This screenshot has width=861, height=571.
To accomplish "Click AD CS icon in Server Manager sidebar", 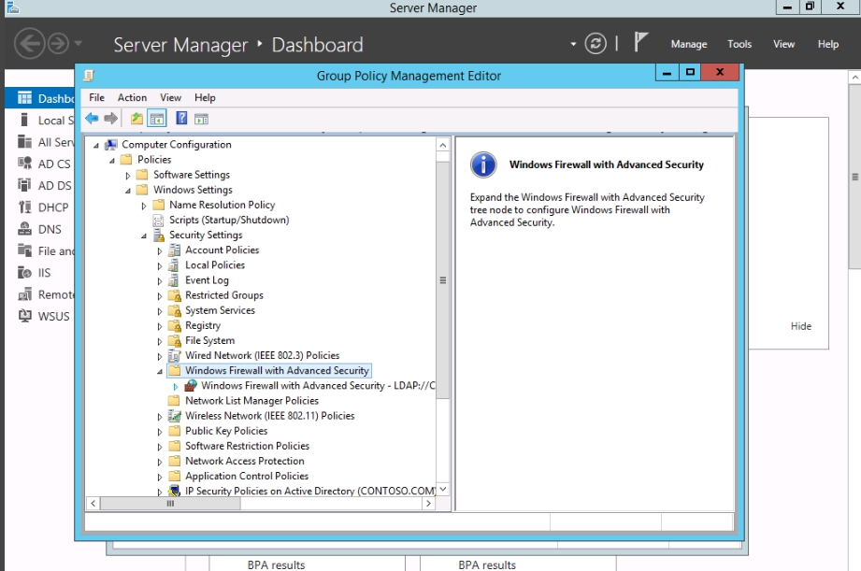I will tap(24, 163).
